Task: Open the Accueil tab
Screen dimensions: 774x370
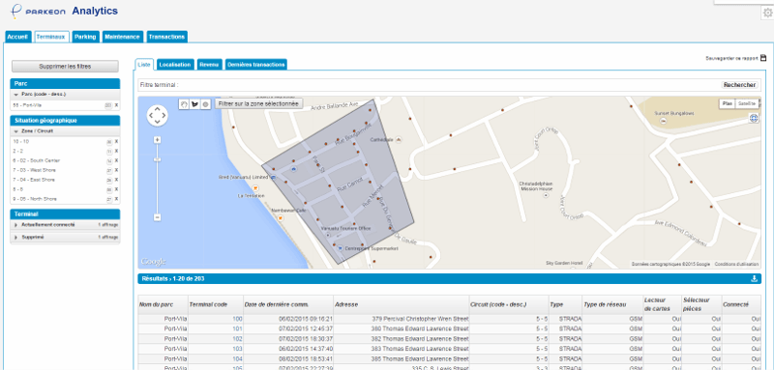Action: tap(18, 37)
